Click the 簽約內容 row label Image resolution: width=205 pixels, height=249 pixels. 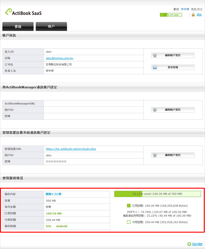[x=10, y=194]
